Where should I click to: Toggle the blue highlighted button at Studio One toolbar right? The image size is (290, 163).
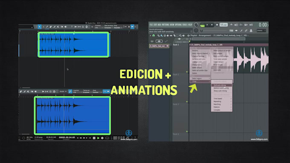132,27
